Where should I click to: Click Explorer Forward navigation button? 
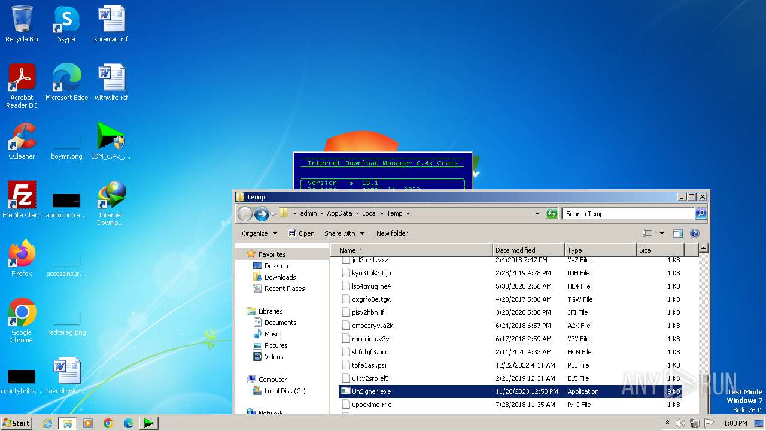(x=262, y=214)
